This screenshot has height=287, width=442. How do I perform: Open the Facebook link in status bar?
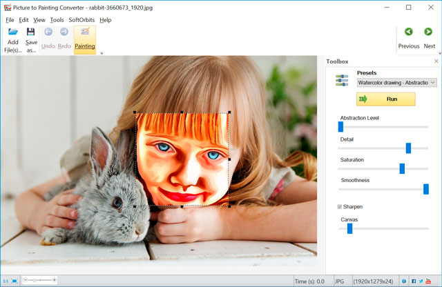414,281
